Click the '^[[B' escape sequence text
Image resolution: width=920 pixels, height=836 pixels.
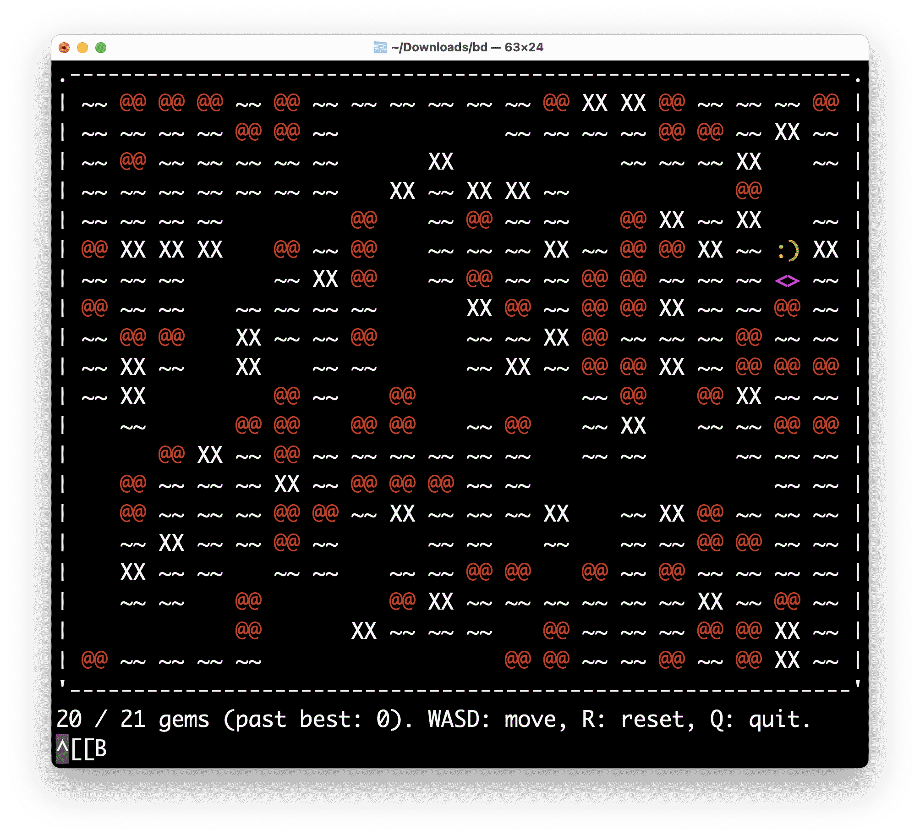click(81, 749)
